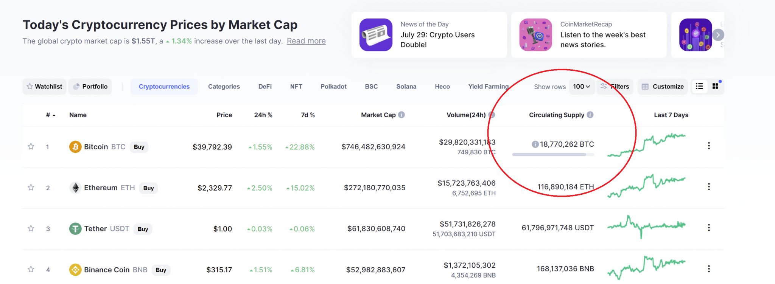
Task: Switch to grid view layout
Action: pos(715,86)
